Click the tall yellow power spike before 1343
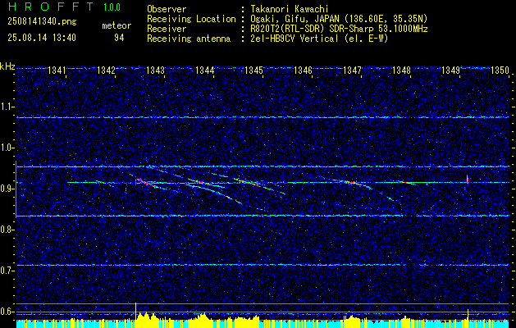The height and width of the screenshot is (328, 516). 135,311
